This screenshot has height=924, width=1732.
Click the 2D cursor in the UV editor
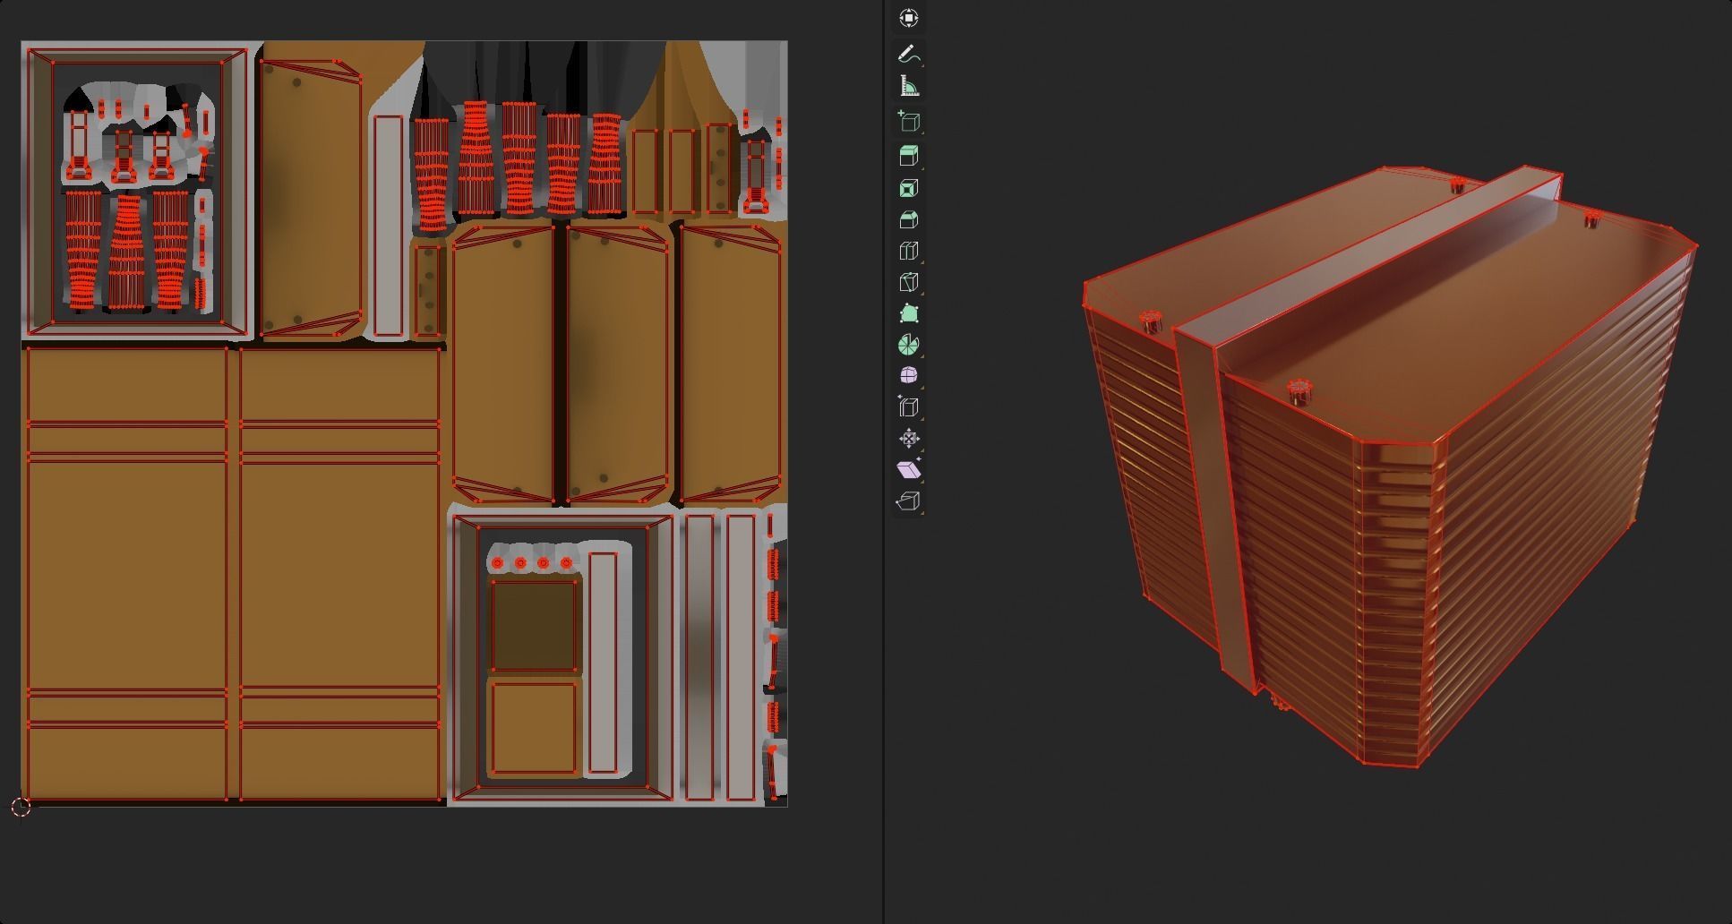[21, 808]
